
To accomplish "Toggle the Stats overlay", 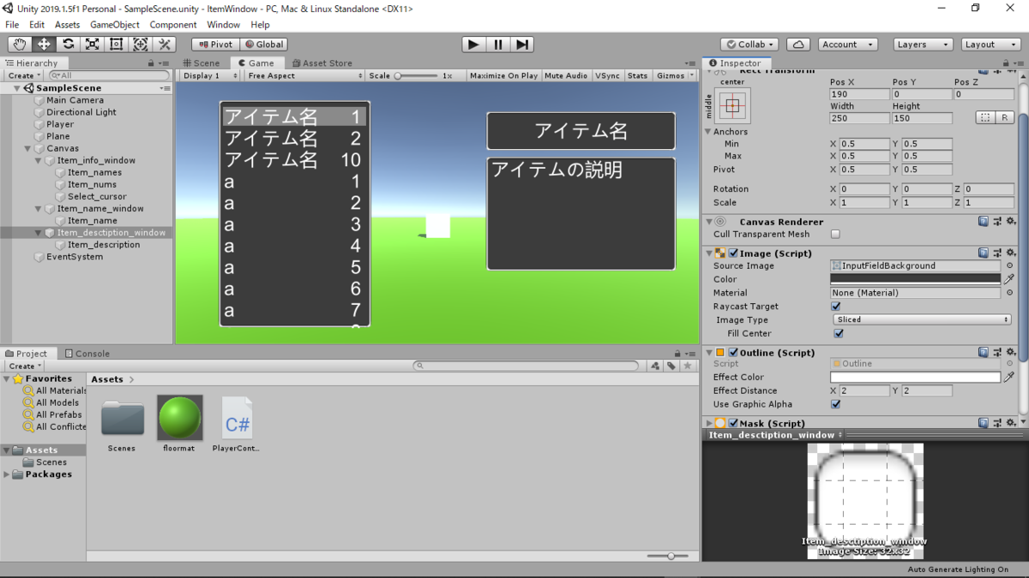I will tap(637, 75).
